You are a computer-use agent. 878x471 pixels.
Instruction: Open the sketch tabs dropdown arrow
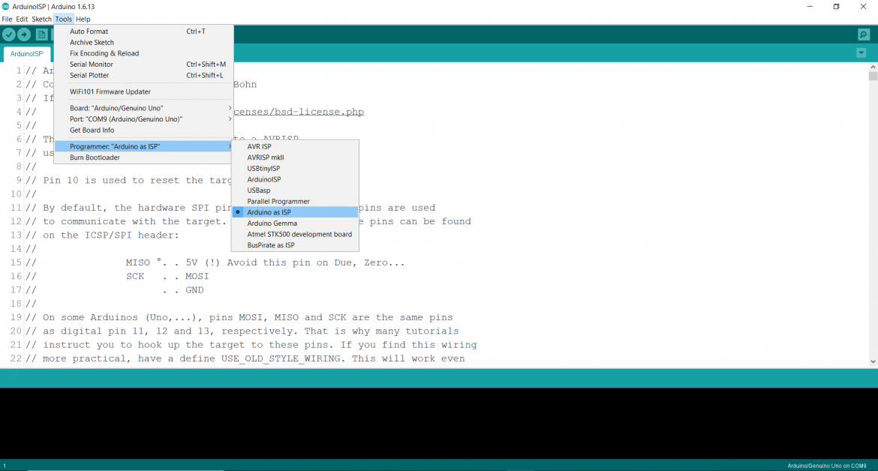pos(860,52)
